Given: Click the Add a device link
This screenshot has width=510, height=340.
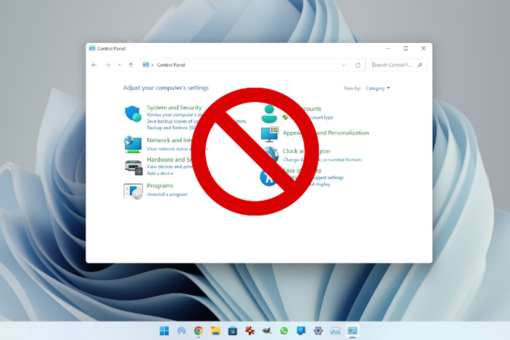Looking at the screenshot, I should coord(160,173).
